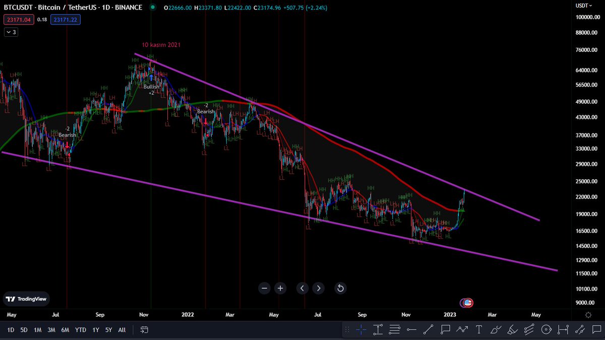Open the USDT currency dropdown
This screenshot has height=340, width=605.
click(x=584, y=5)
